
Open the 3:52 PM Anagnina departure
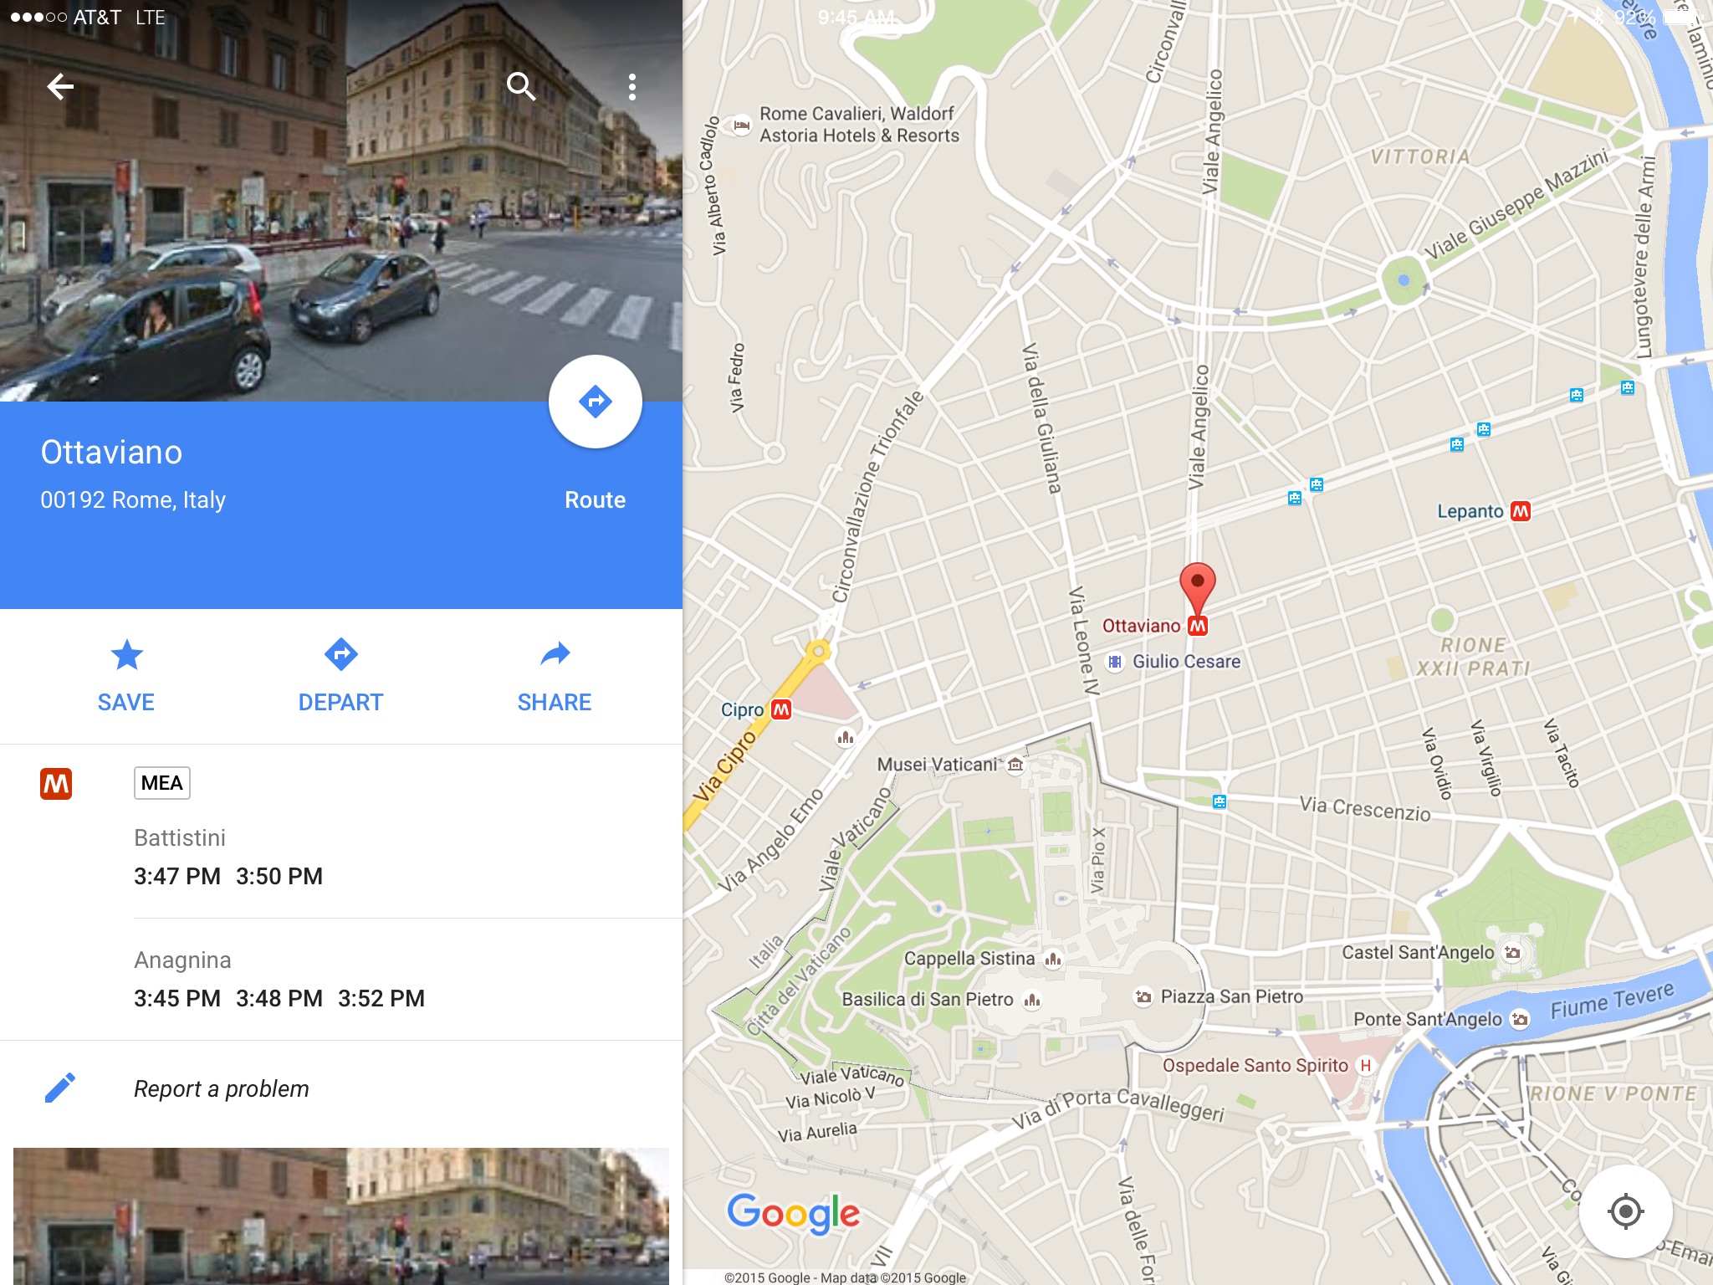point(381,998)
